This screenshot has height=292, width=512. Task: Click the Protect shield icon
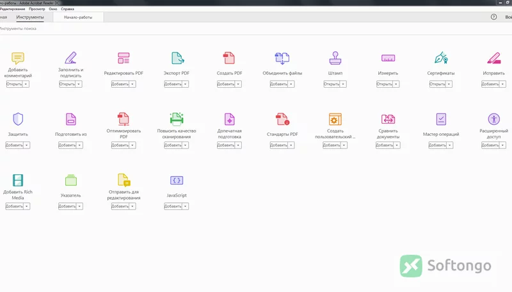tap(18, 119)
